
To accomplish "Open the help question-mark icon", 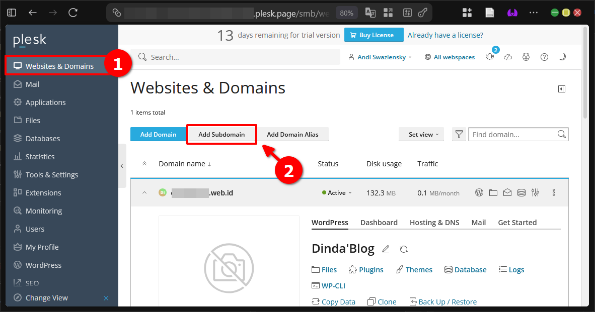I will [544, 57].
